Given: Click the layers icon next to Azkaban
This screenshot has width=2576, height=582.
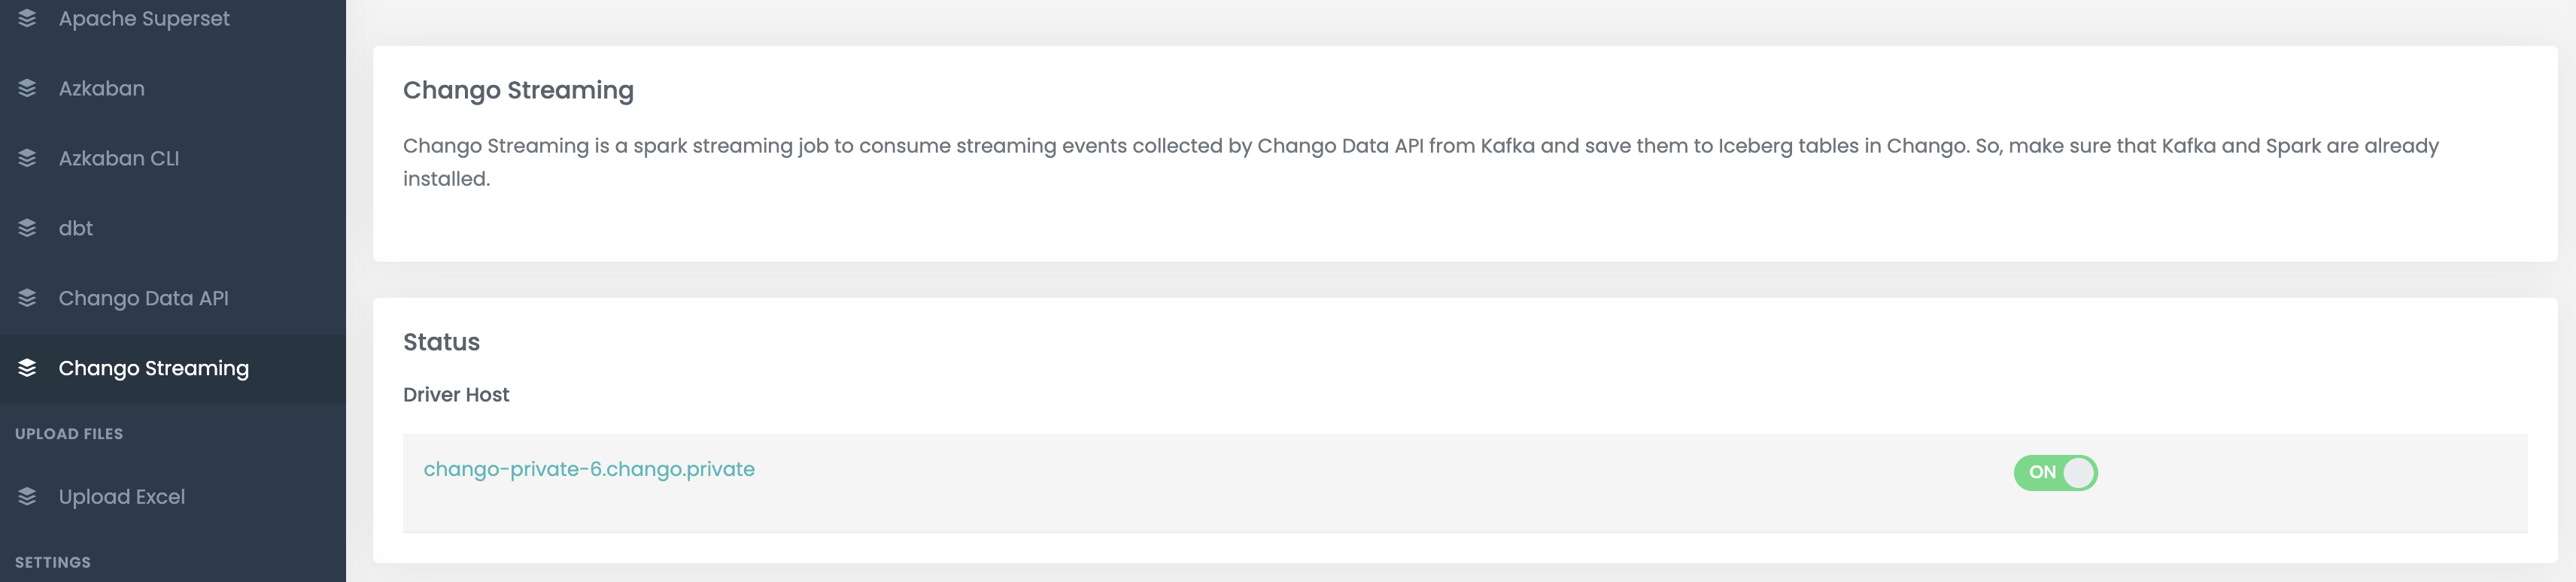Looking at the screenshot, I should [x=27, y=88].
